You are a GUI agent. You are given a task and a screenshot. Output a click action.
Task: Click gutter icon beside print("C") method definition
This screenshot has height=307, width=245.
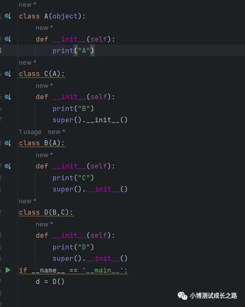coord(8,166)
